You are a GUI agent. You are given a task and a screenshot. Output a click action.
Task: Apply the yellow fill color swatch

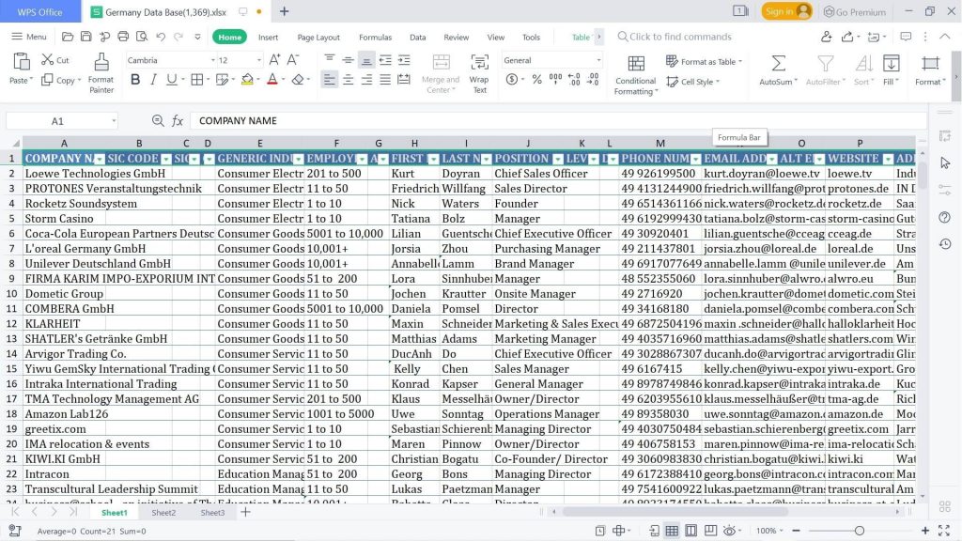(x=247, y=80)
